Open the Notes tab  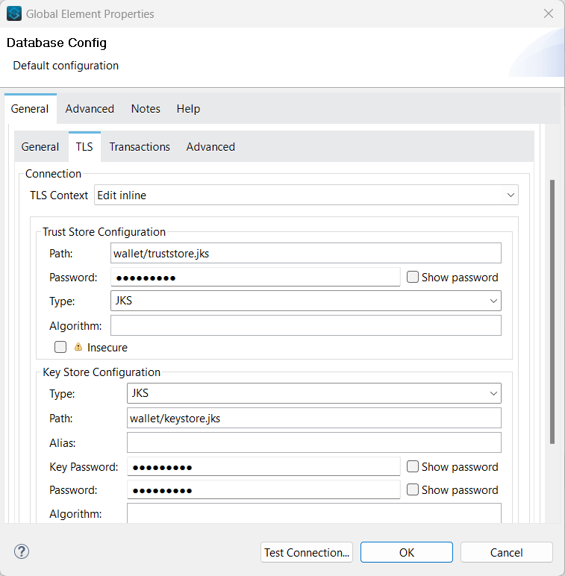click(x=146, y=109)
